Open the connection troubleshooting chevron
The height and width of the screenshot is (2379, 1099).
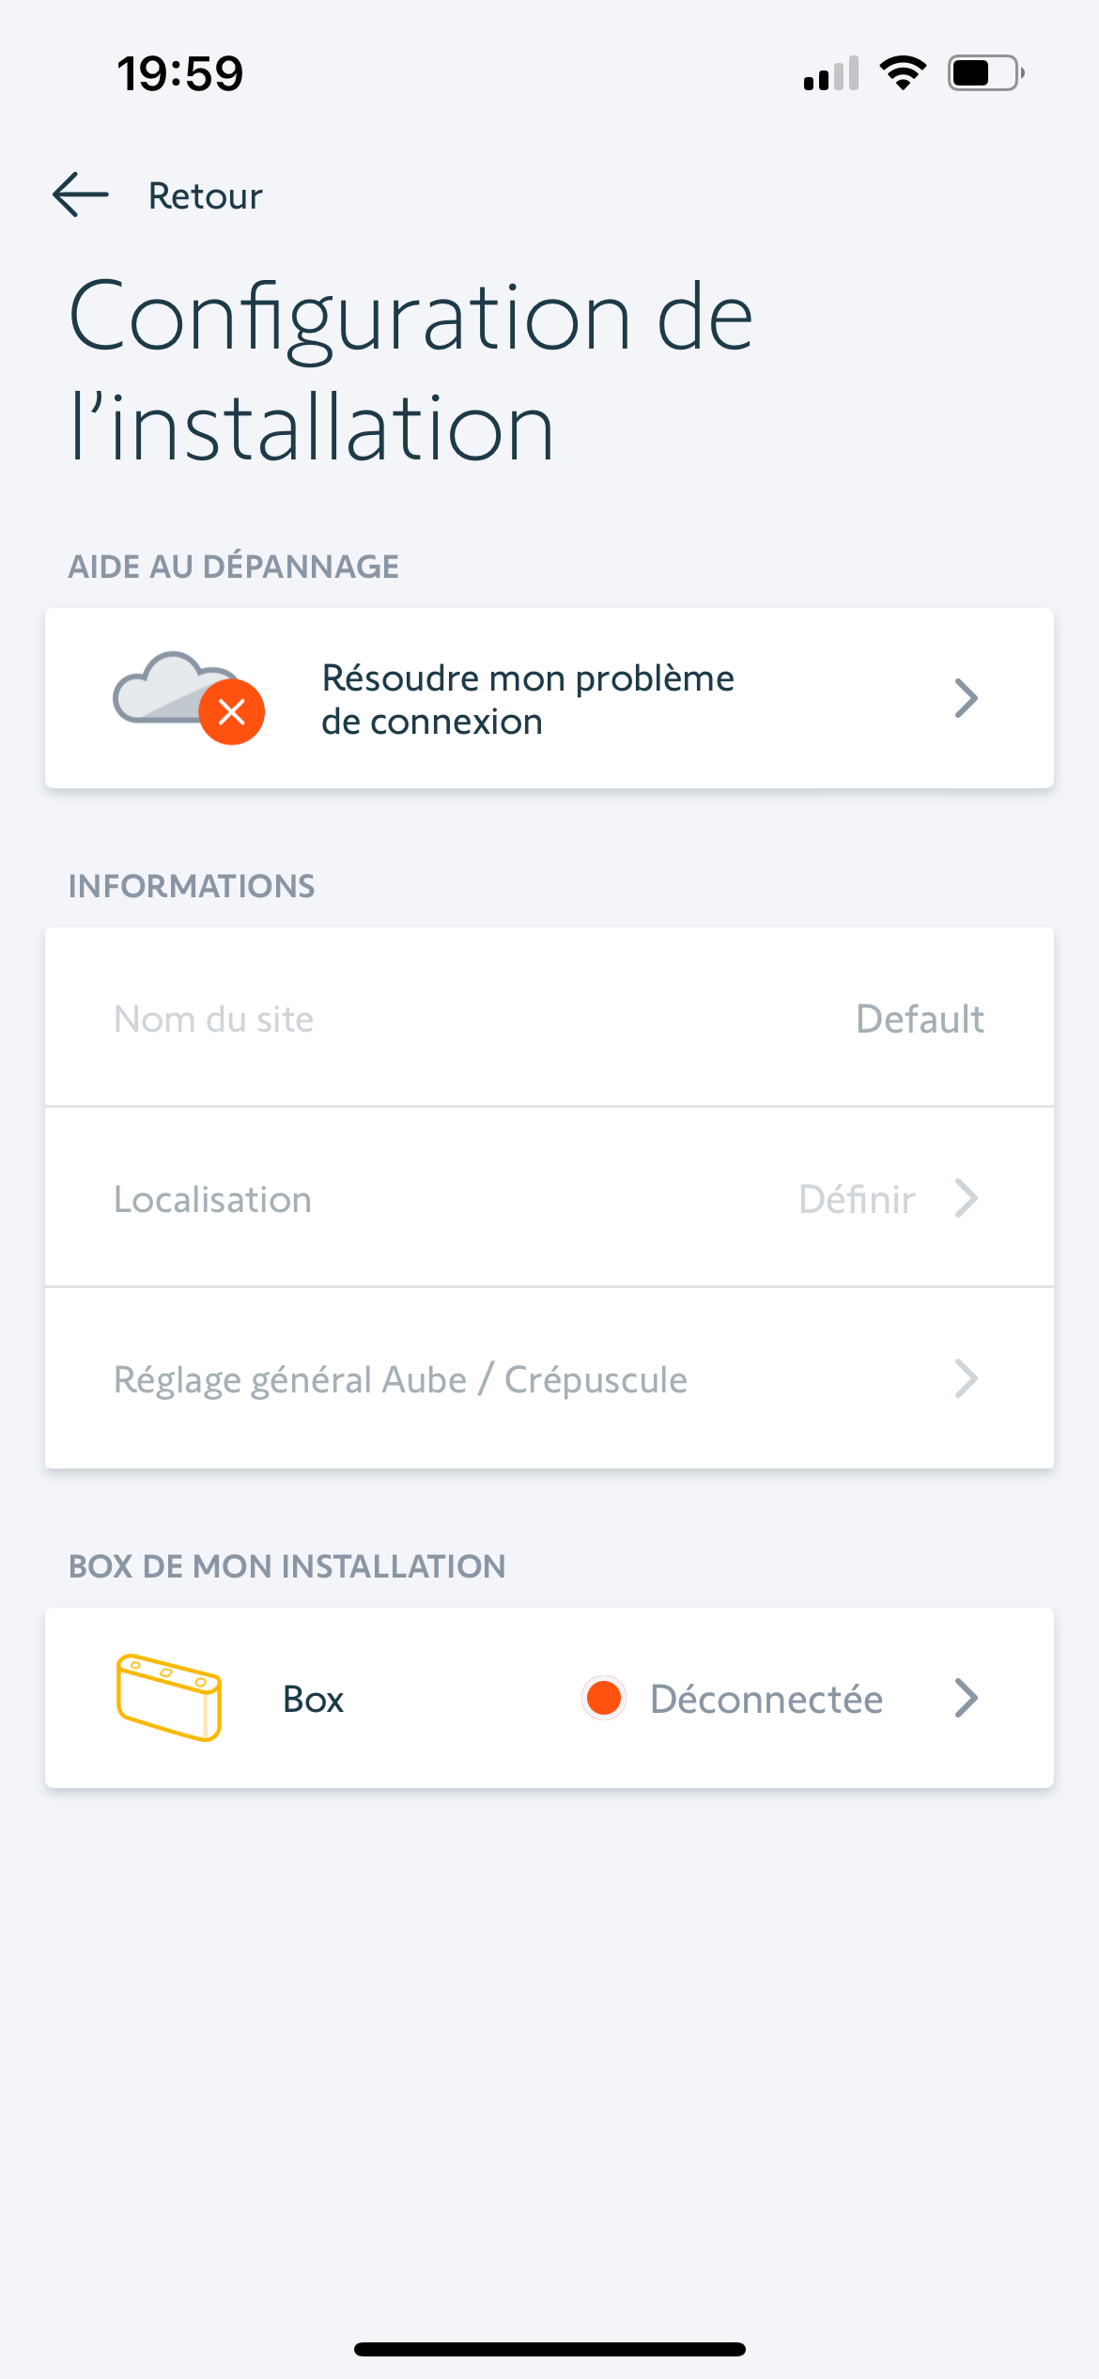point(966,698)
